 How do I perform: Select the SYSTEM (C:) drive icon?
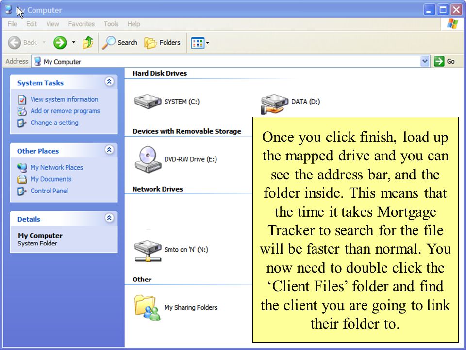pos(148,102)
